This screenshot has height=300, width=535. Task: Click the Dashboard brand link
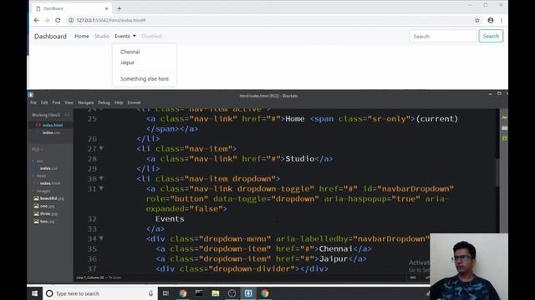[x=50, y=36]
